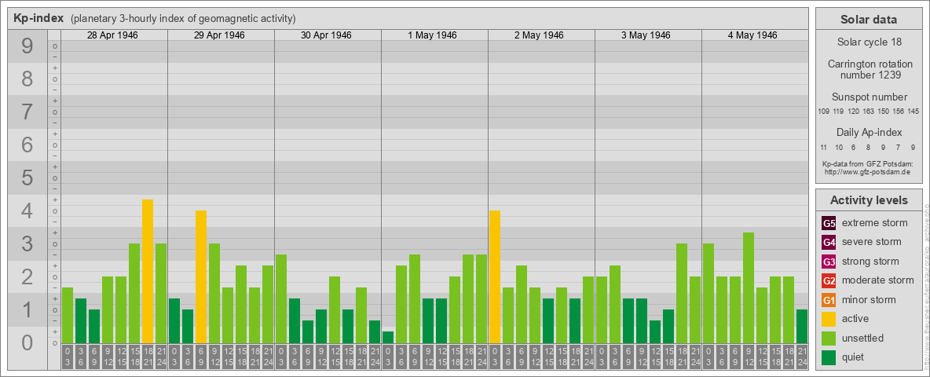Select the '4 May 1946' date header
Viewport: 930px width, 377px height.
coord(752,35)
